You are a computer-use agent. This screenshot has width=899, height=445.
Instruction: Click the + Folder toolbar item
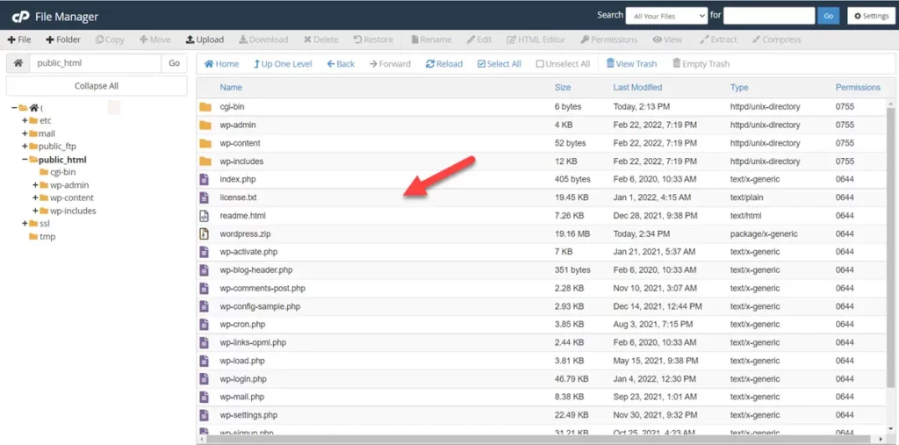[x=63, y=39]
